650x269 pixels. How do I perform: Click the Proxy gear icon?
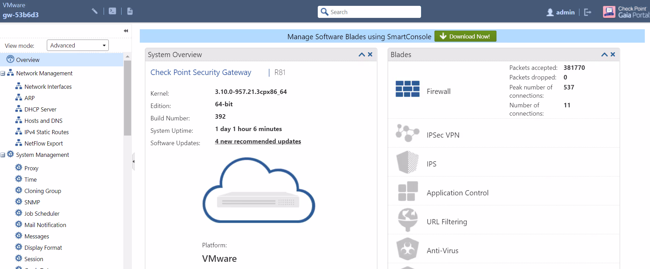click(x=19, y=167)
